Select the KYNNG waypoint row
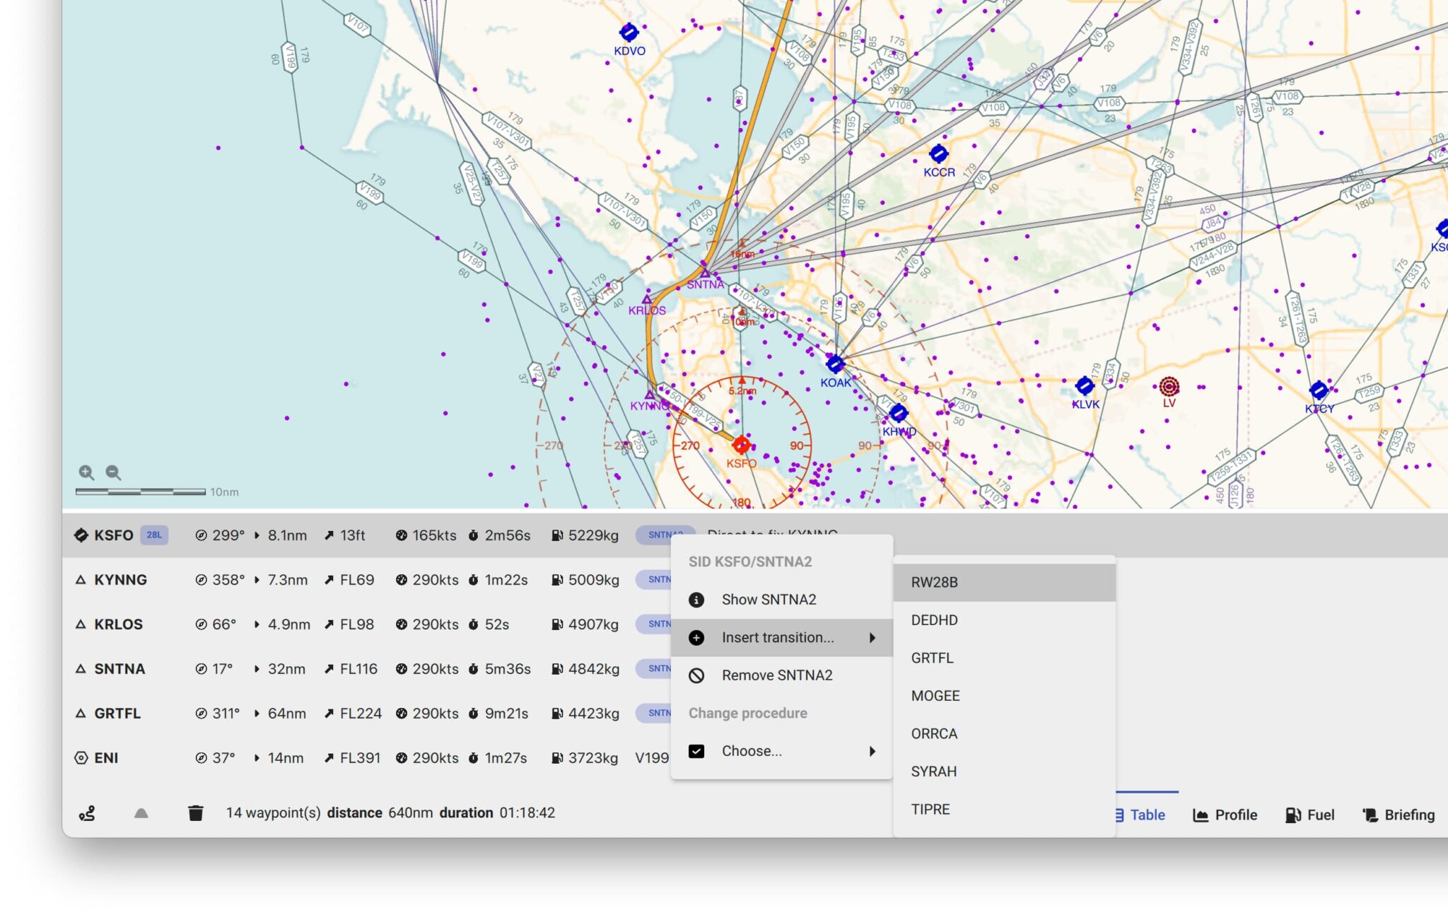 (120, 580)
